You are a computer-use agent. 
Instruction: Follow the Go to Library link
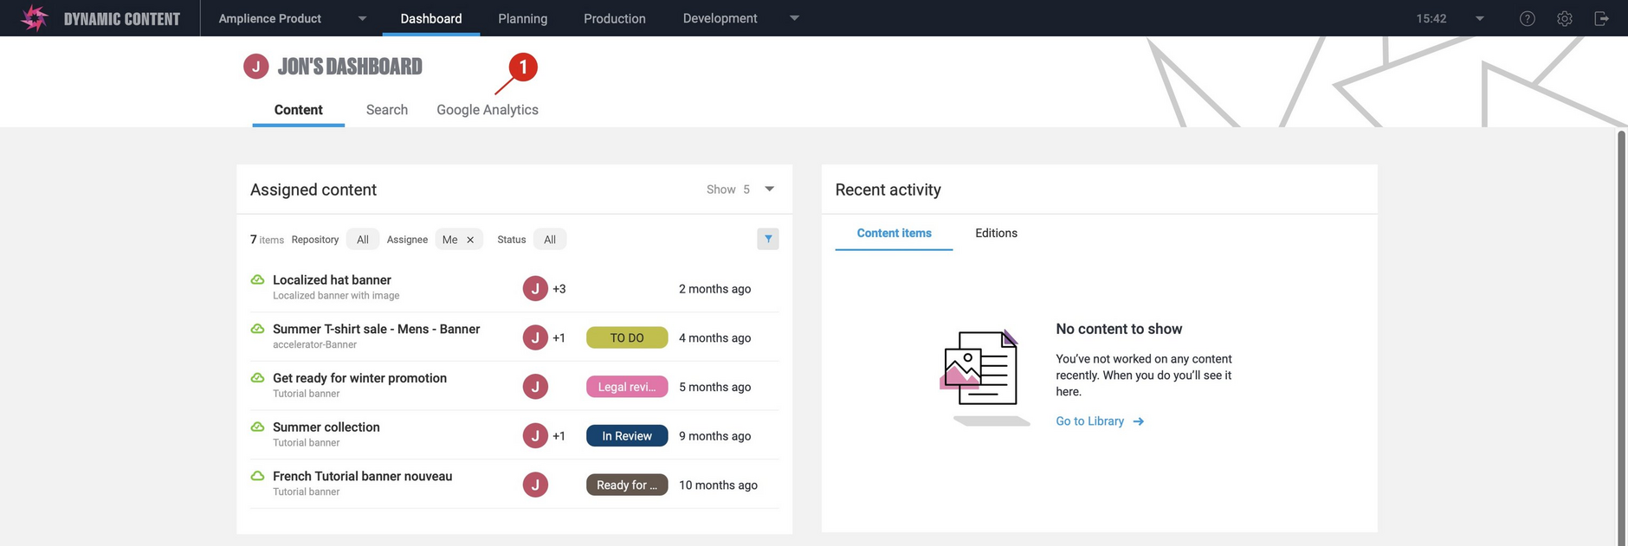(x=1090, y=421)
